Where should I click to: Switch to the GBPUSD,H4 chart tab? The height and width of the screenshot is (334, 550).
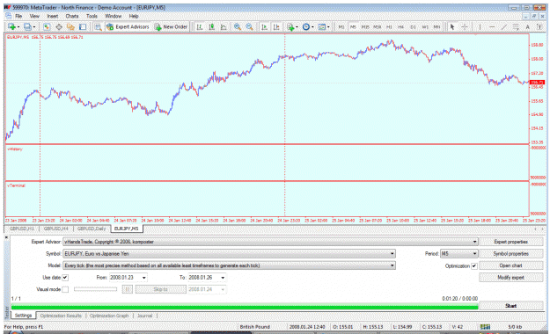point(56,229)
